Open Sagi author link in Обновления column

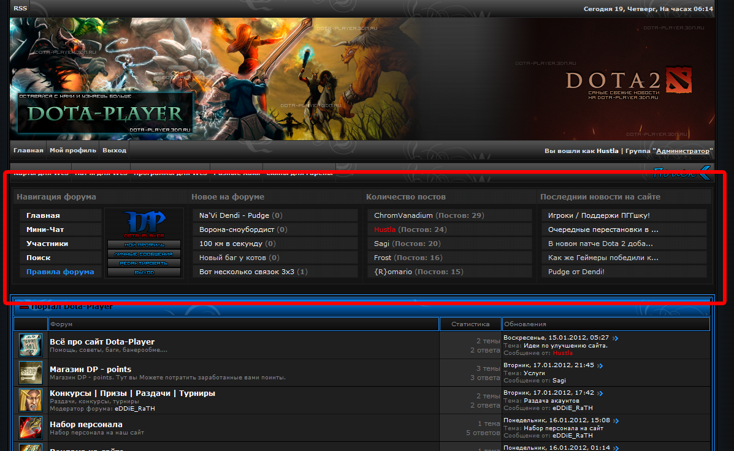559,381
